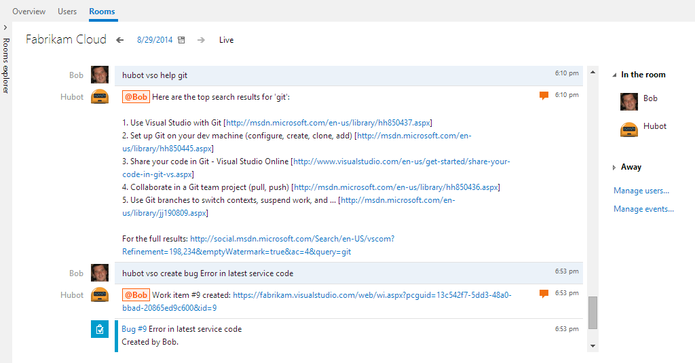Screen dimensions: 695x363
Task: Open the Overview tab
Action: pos(29,12)
